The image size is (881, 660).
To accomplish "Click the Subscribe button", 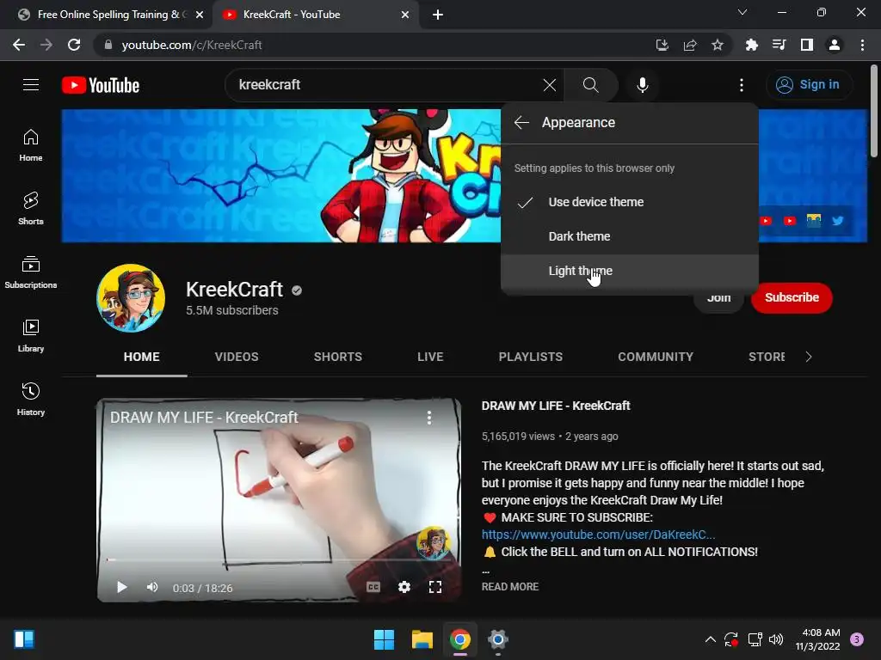I will point(792,297).
